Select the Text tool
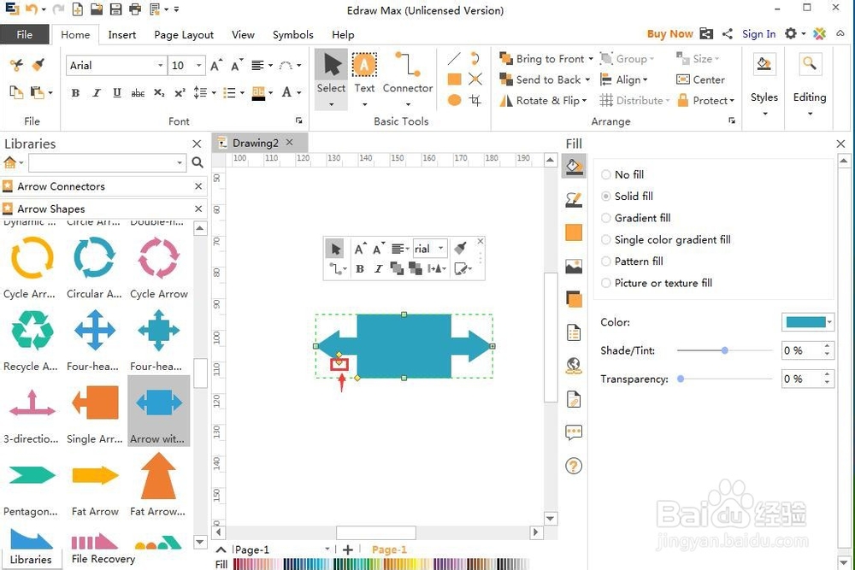The width and height of the screenshot is (855, 570). click(364, 79)
